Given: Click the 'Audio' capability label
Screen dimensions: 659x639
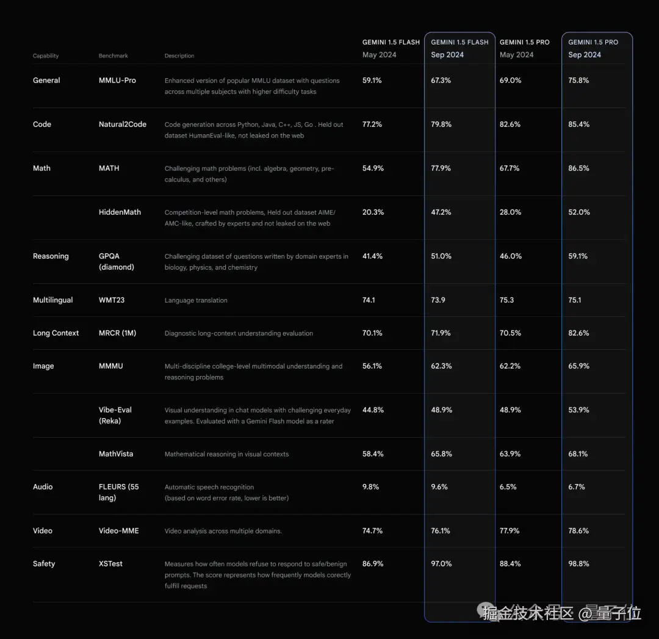Looking at the screenshot, I should tap(43, 487).
